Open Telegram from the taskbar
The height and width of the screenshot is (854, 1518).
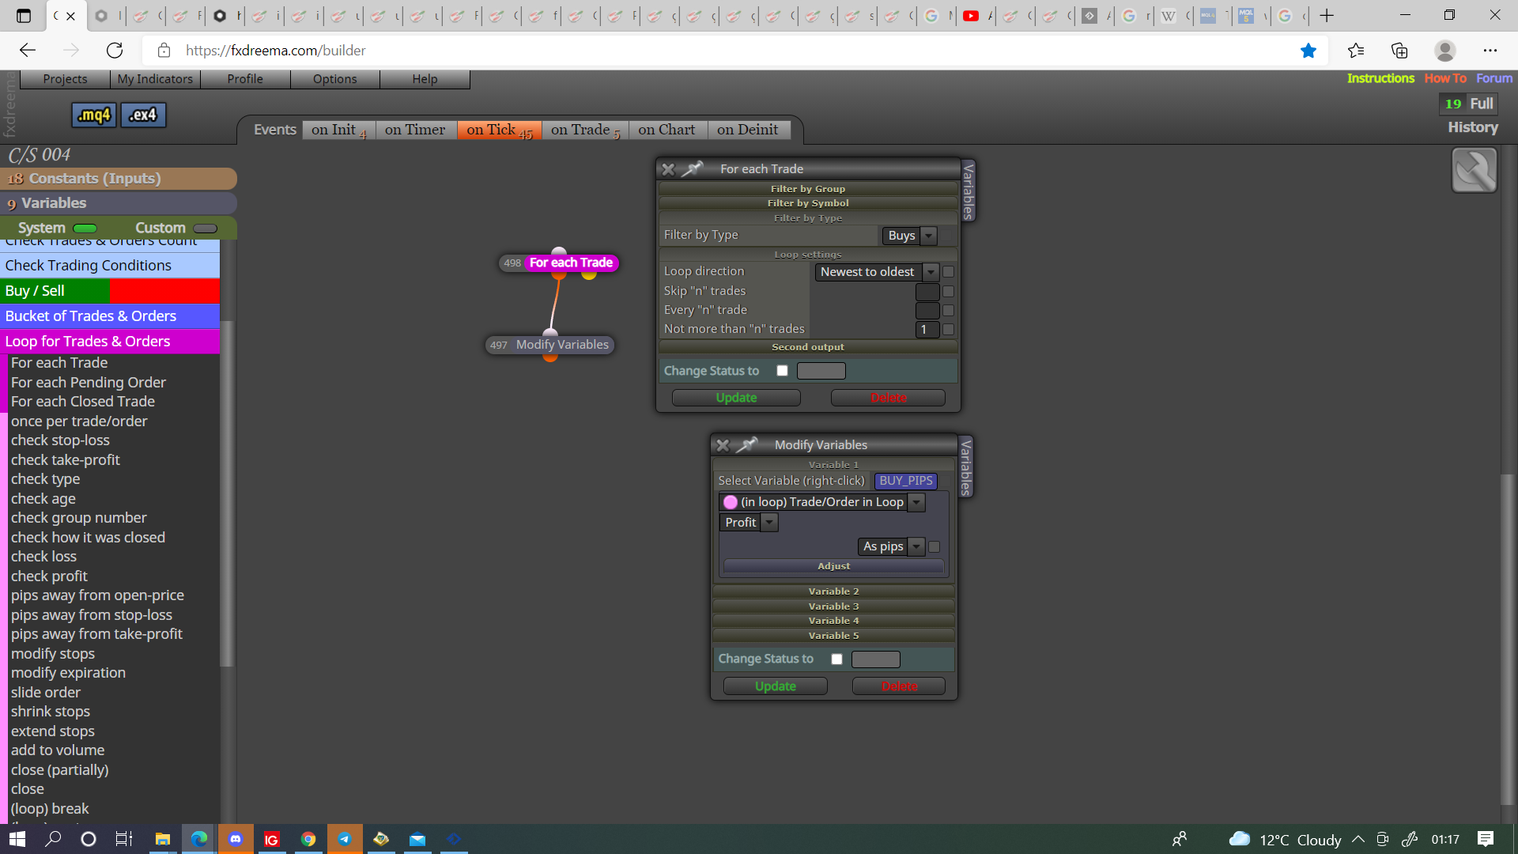click(x=345, y=839)
